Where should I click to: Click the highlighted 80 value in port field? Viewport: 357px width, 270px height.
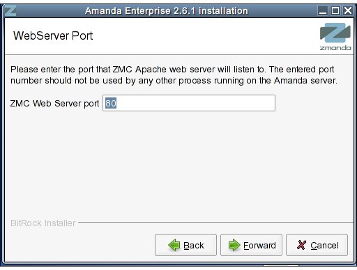pos(111,103)
